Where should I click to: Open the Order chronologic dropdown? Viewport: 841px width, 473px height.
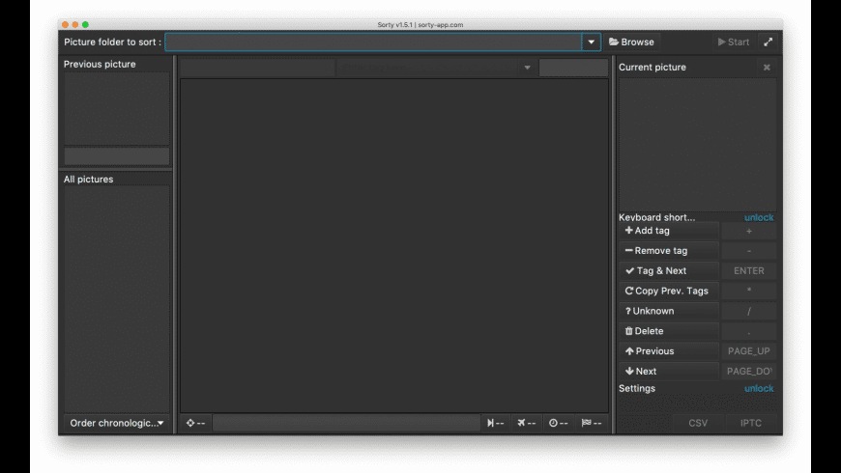(116, 423)
